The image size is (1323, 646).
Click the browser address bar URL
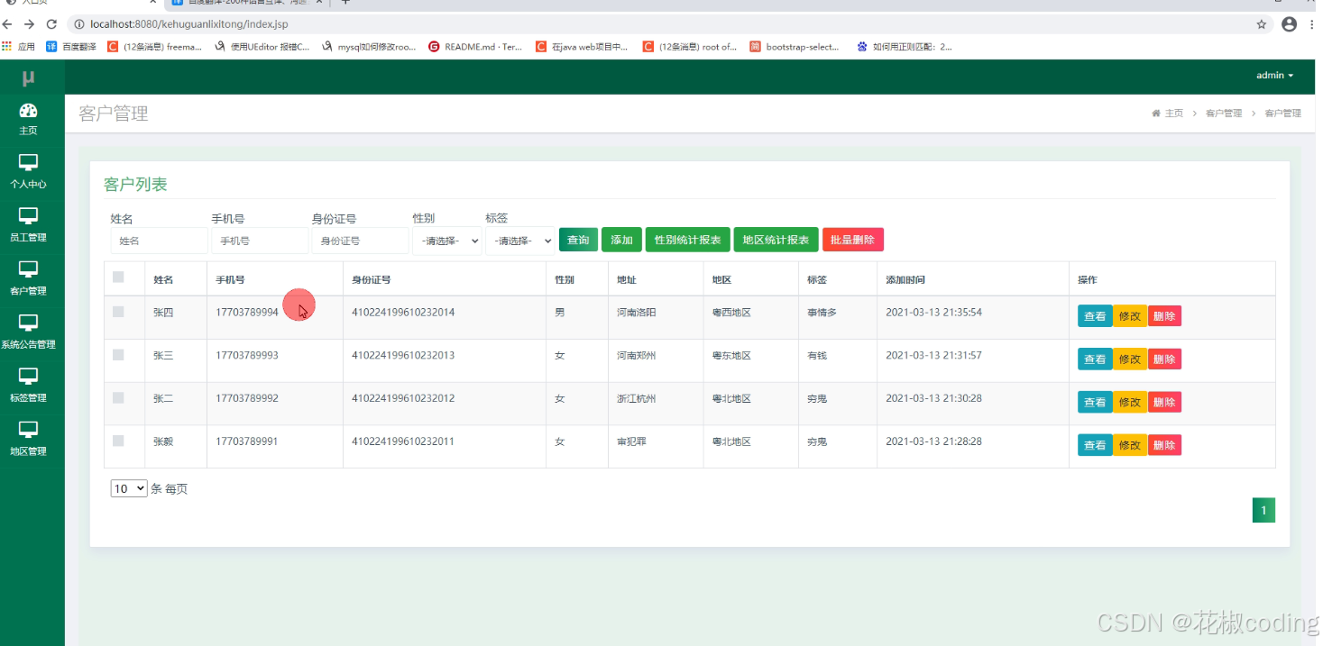click(189, 24)
